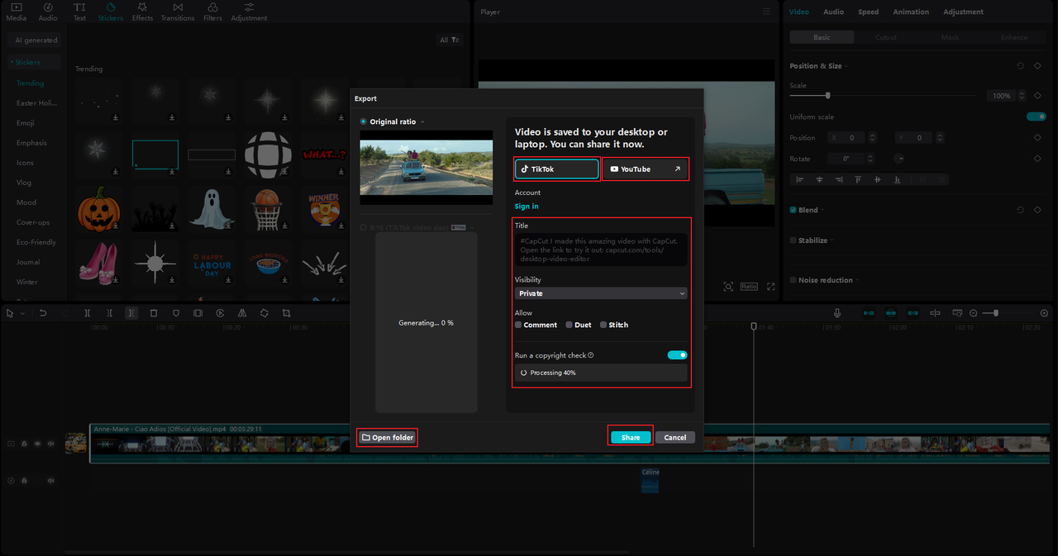Open the export folder
Image resolution: width=1058 pixels, height=556 pixels.
[x=388, y=437]
